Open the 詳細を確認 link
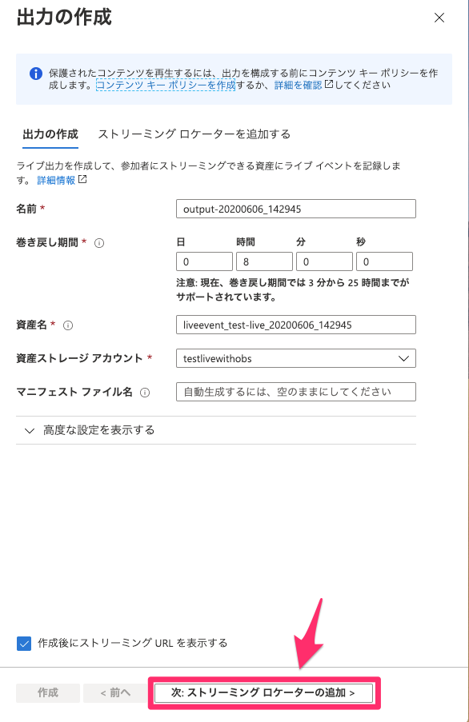 click(x=298, y=85)
